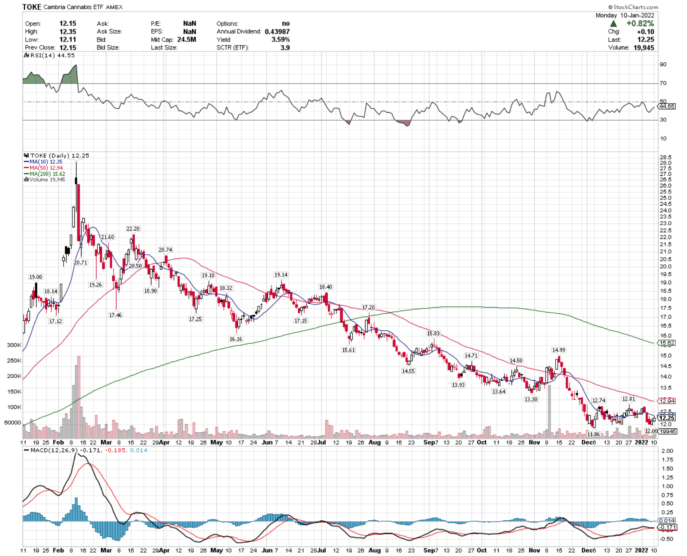Image resolution: width=687 pixels, height=556 pixels.
Task: Click the Chg value +0.10
Action: click(x=645, y=32)
